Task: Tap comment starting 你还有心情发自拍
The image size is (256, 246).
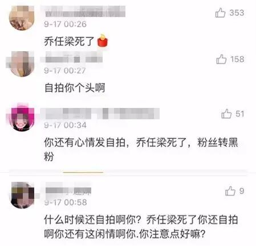Action: click(141, 149)
